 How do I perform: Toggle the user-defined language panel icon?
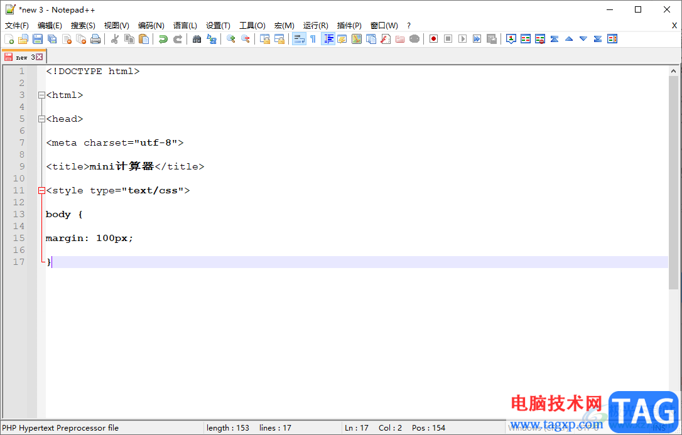click(x=342, y=39)
